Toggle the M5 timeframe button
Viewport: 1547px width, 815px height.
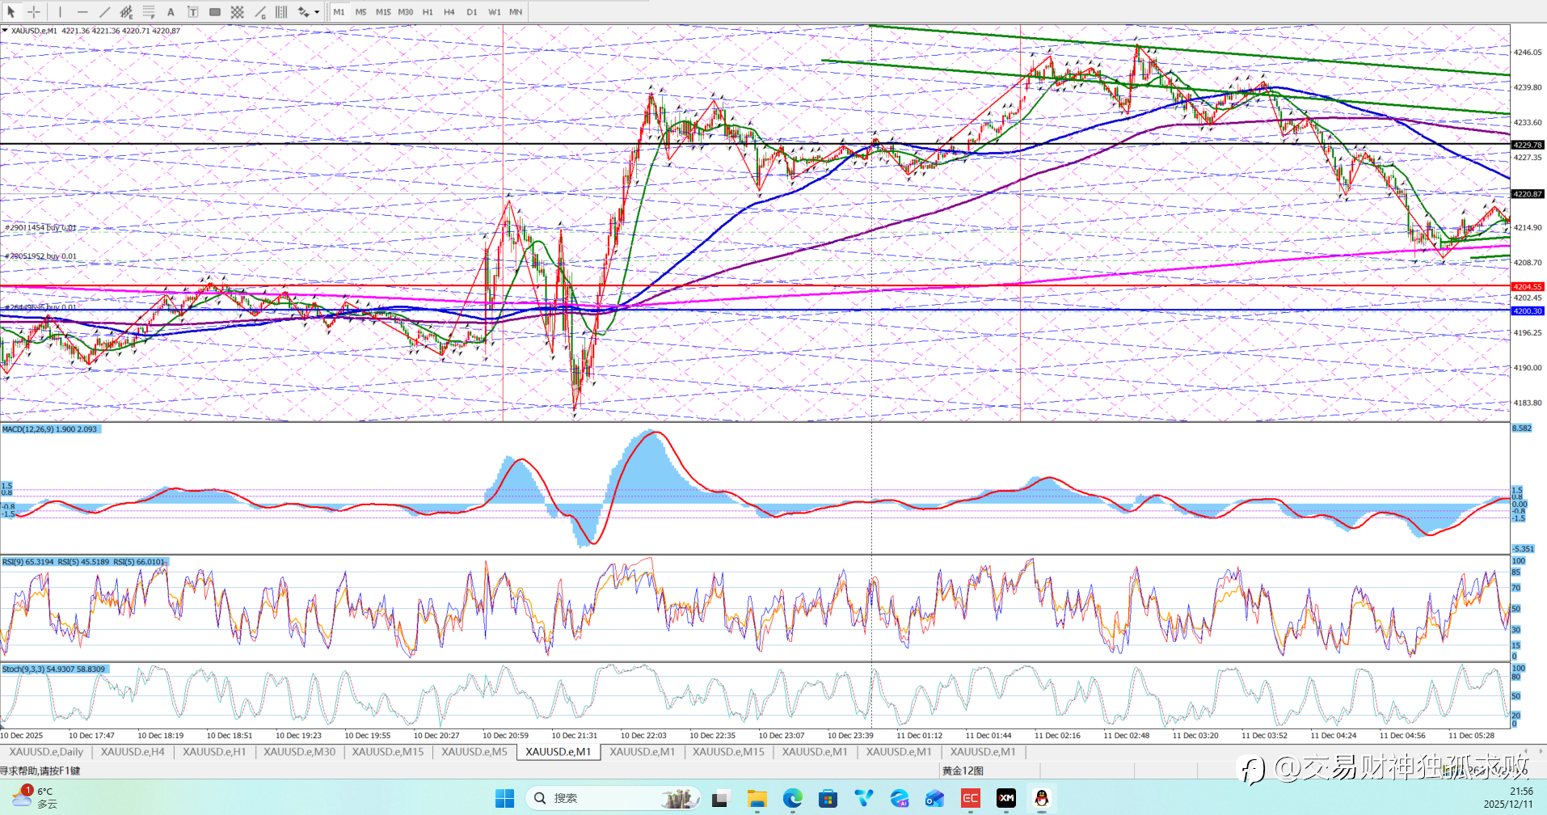pyautogui.click(x=360, y=12)
